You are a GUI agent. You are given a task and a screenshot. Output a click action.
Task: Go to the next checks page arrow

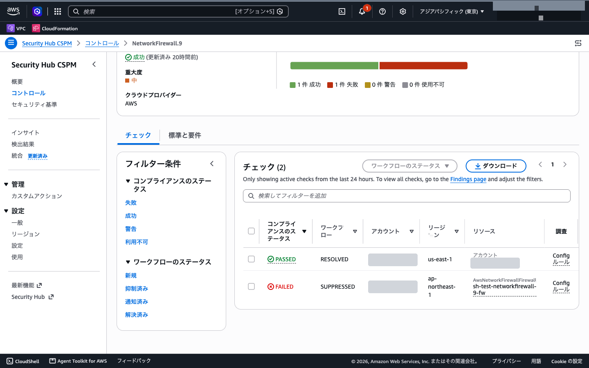(x=565, y=164)
